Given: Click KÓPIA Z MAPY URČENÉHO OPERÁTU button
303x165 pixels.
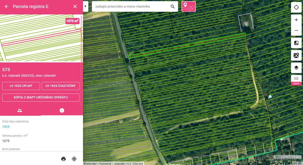Looking at the screenshot, I should click(x=41, y=97).
